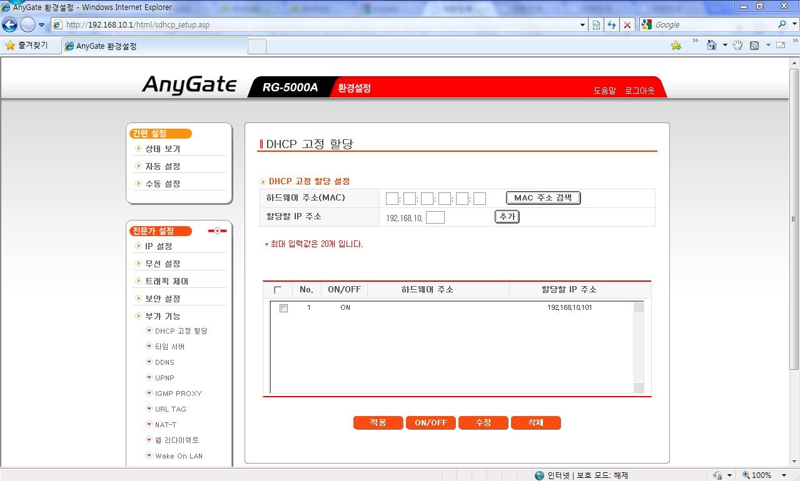Stop loading with the red X icon
The height and width of the screenshot is (481, 800).
point(627,25)
